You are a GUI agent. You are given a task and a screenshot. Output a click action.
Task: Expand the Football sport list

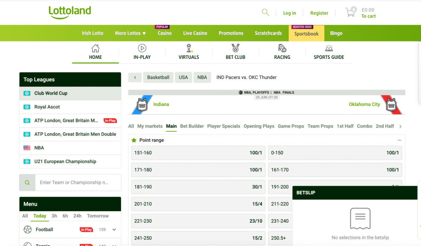point(114,230)
